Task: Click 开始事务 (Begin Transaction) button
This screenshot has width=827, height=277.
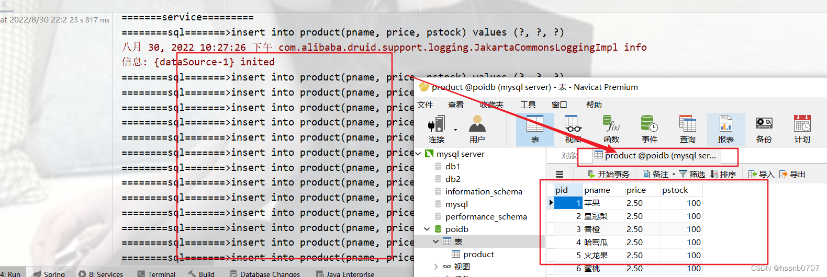Action: point(609,174)
